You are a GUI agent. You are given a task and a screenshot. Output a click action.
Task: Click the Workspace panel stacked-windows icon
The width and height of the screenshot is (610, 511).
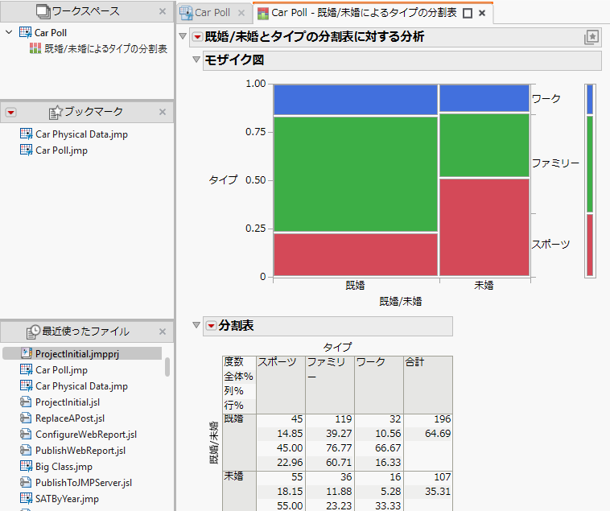pos(43,11)
